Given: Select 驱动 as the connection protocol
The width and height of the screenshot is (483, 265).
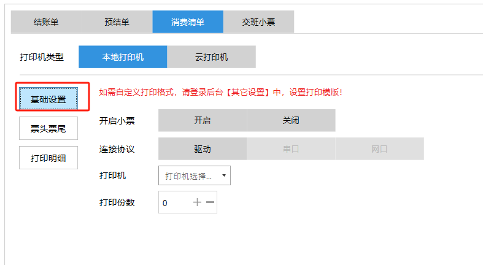Looking at the screenshot, I should [203, 149].
